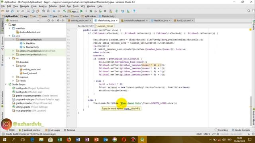This screenshot has width=255, height=143.
Task: Click the Save All toolbar icon
Action: point(8,11)
